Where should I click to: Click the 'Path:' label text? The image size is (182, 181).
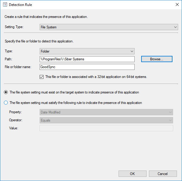[x=9, y=59]
